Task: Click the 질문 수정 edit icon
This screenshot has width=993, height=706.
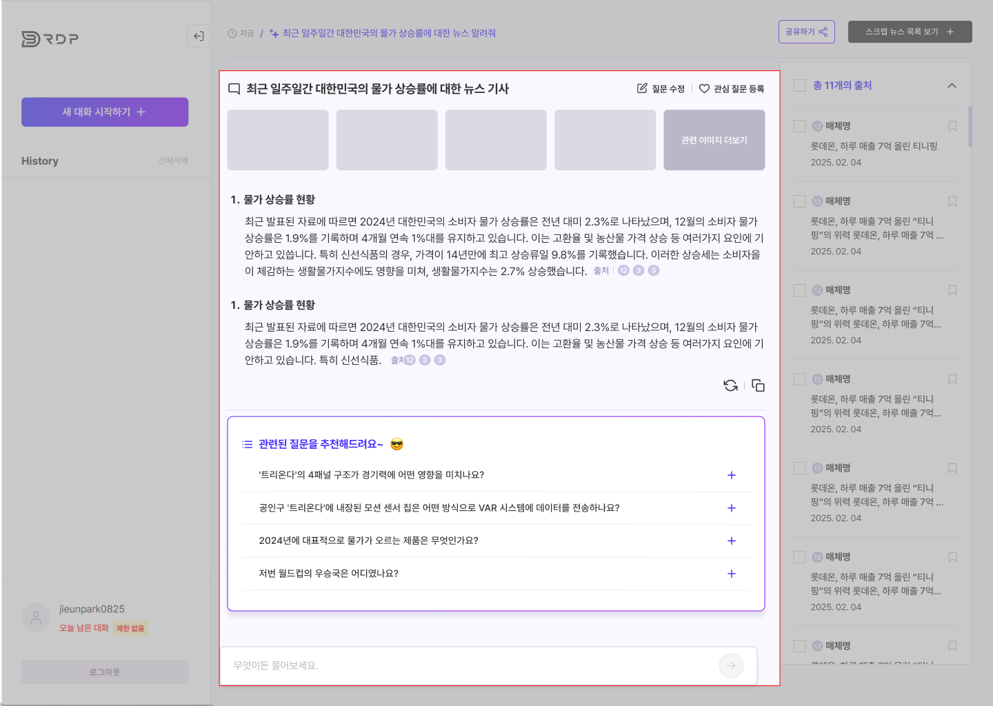Action: 642,88
